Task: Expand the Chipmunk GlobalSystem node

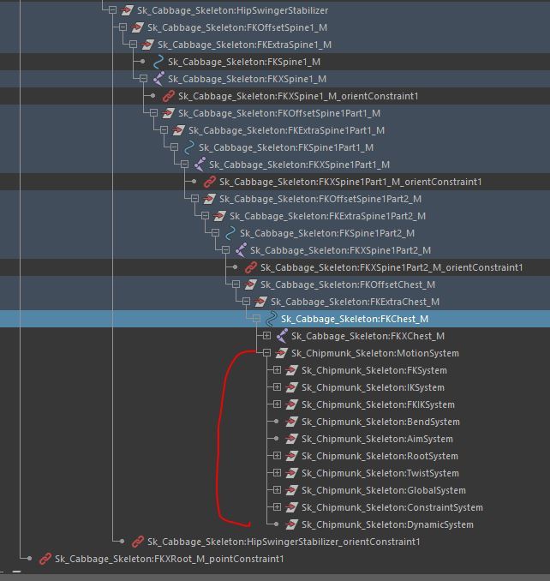Action: [x=277, y=490]
